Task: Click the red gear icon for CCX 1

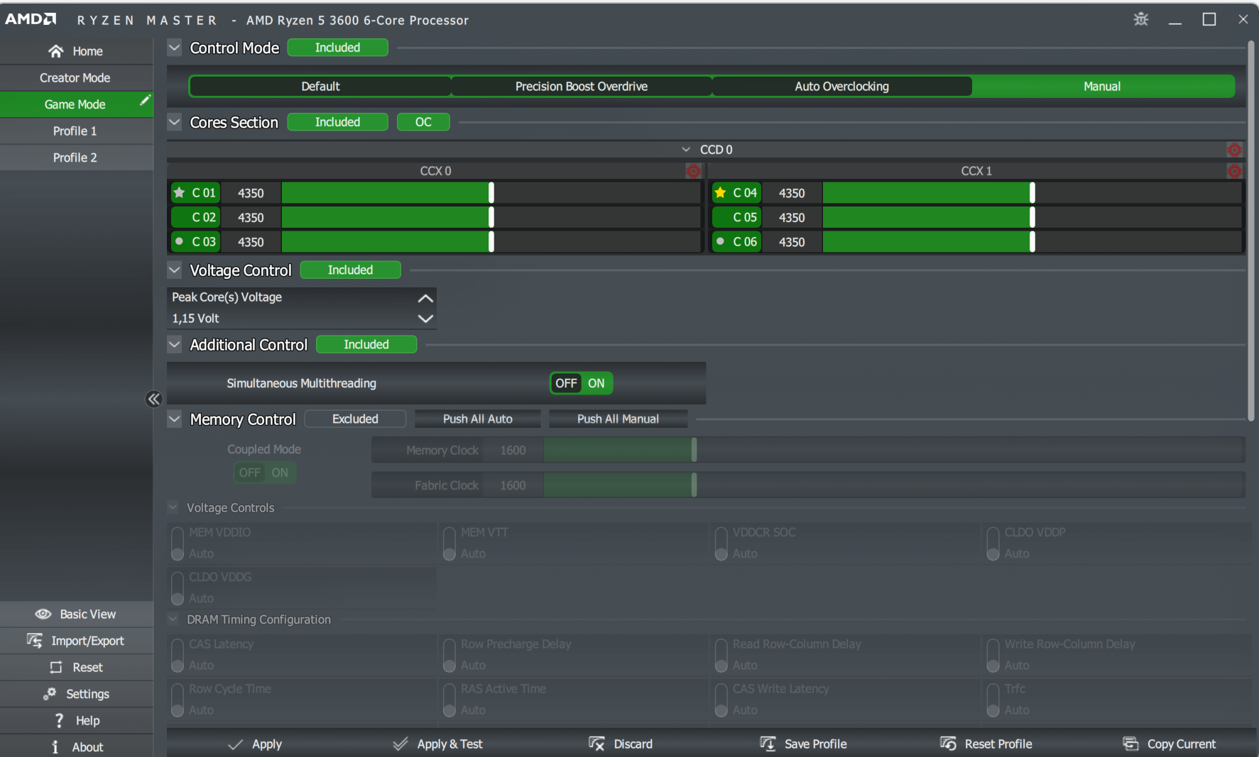Action: (x=1235, y=171)
